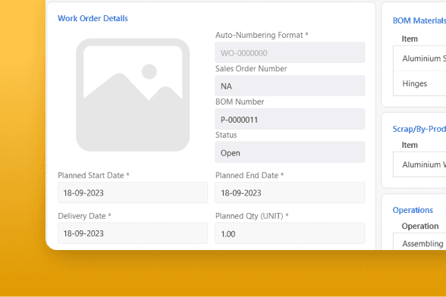This screenshot has width=446, height=297.
Task: Click the BOM Number field P-0000011
Action: pyautogui.click(x=290, y=119)
